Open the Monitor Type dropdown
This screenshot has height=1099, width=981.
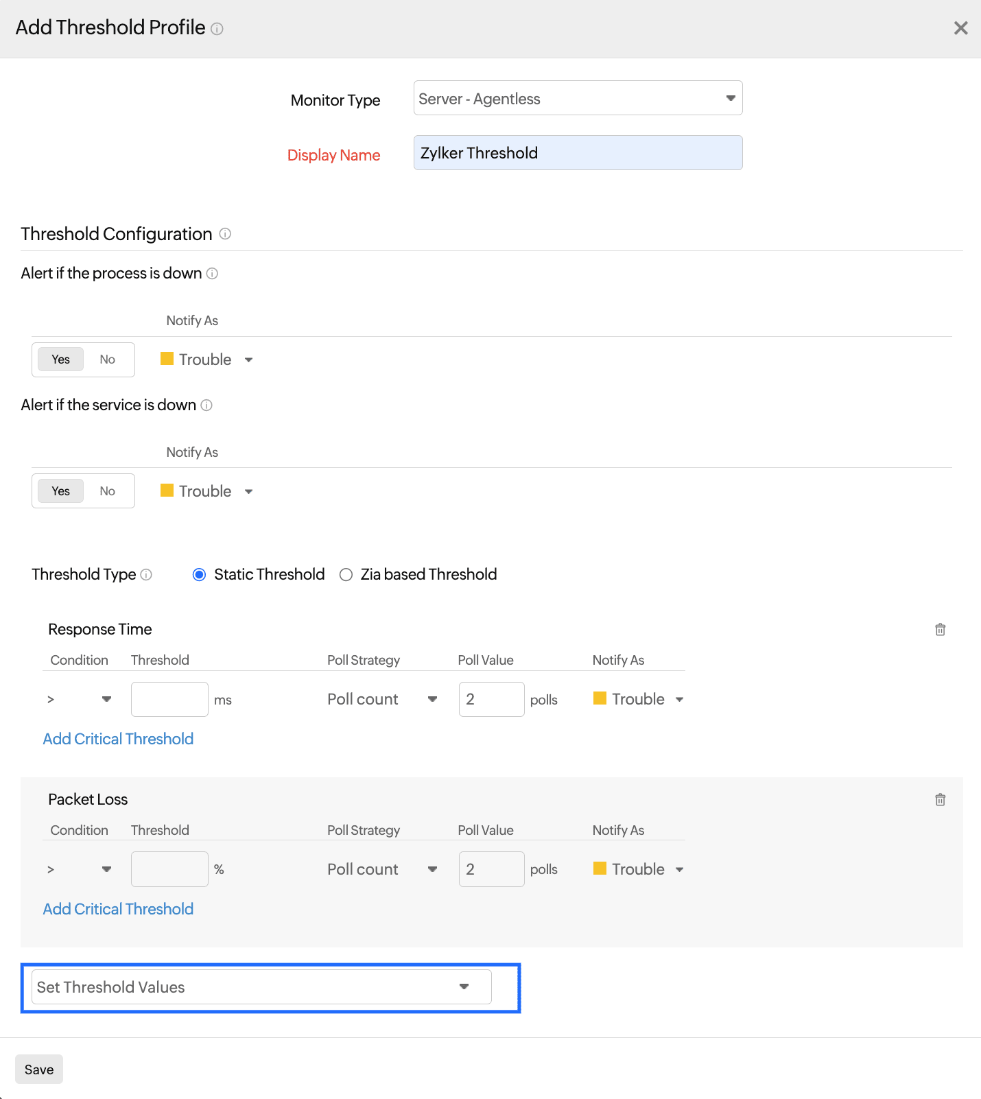tap(578, 98)
